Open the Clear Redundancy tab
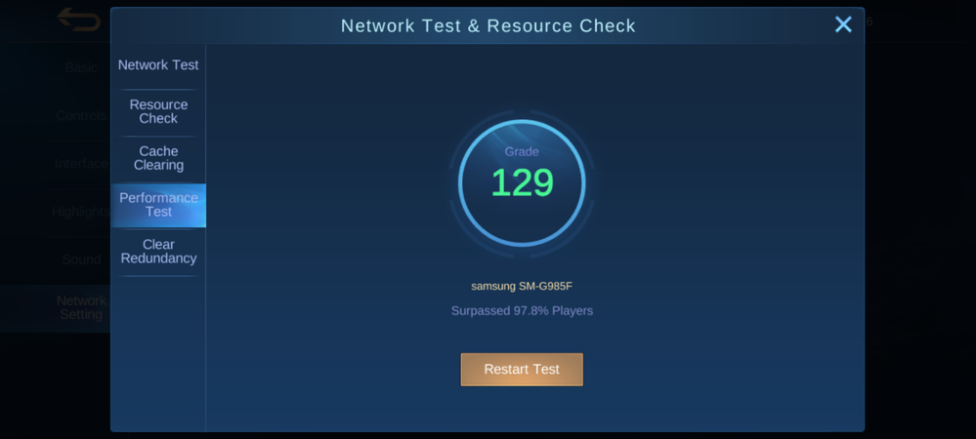Viewport: 976px width, 439px height. click(158, 252)
